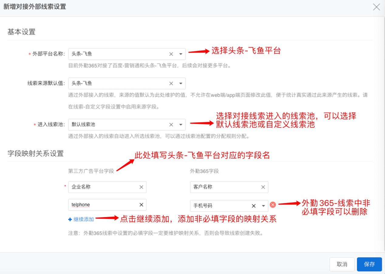Clear the telphone field with X icon
Viewport: 385px width, 274px height.
click(141, 205)
